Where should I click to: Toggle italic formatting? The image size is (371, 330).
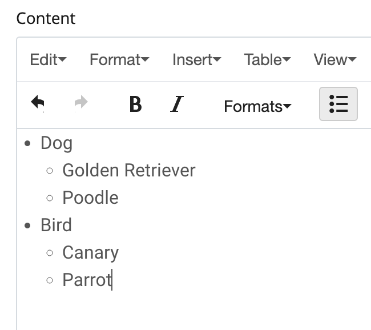[177, 104]
